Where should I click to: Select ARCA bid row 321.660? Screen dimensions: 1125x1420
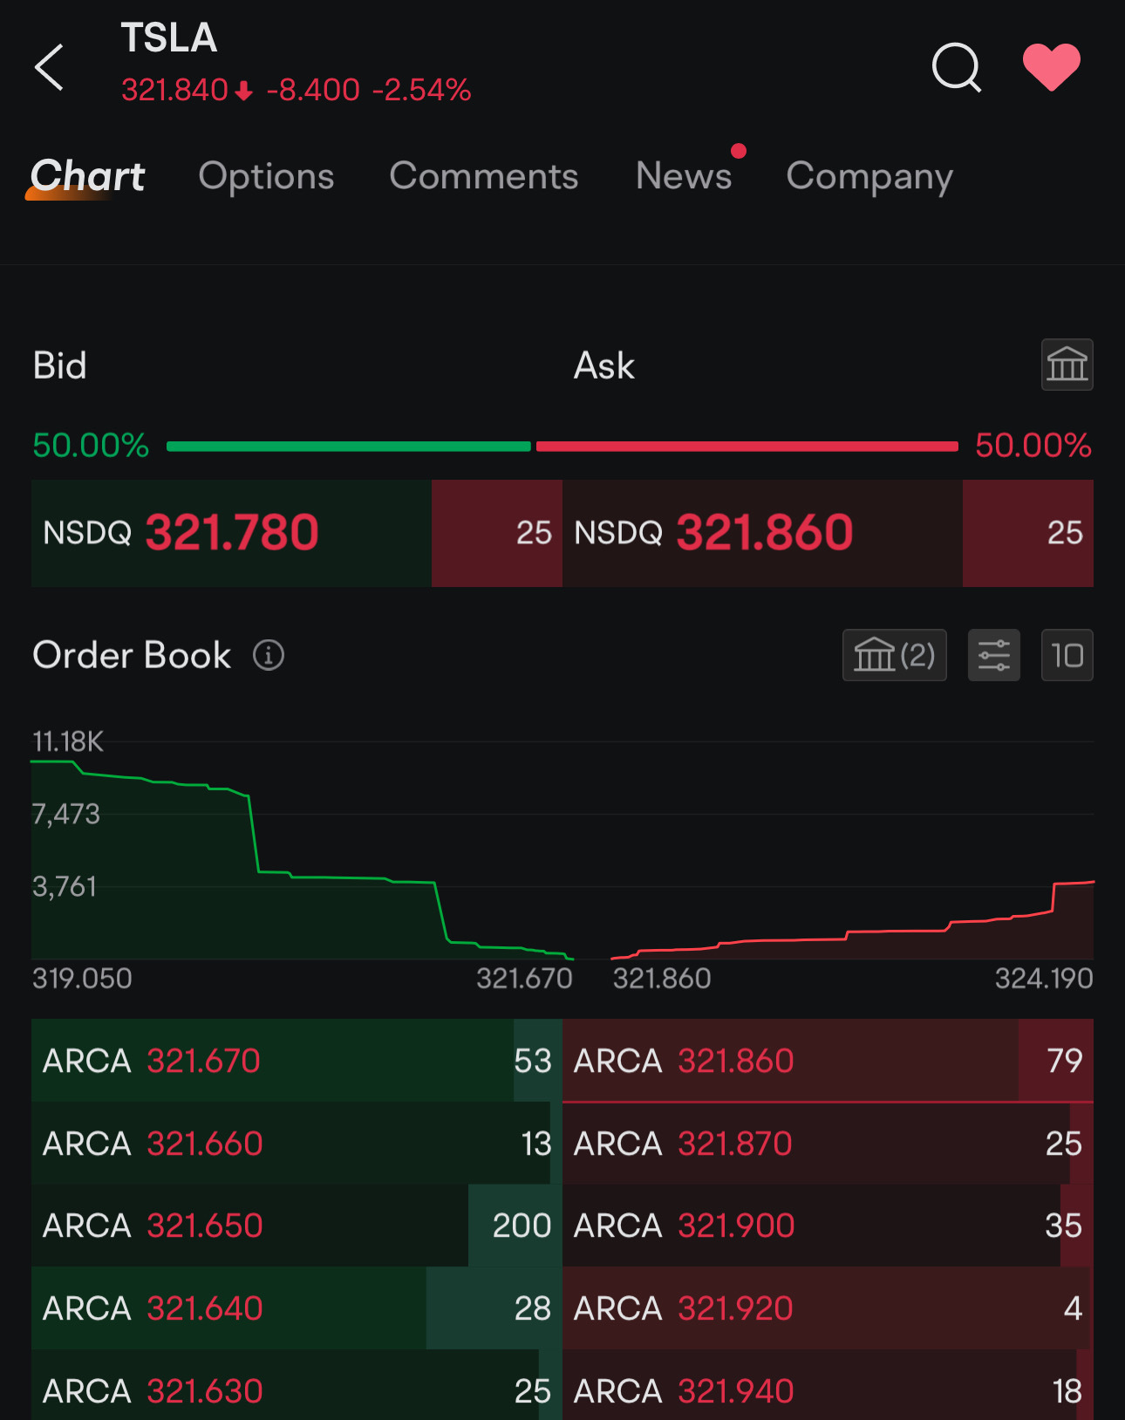[x=297, y=1144]
